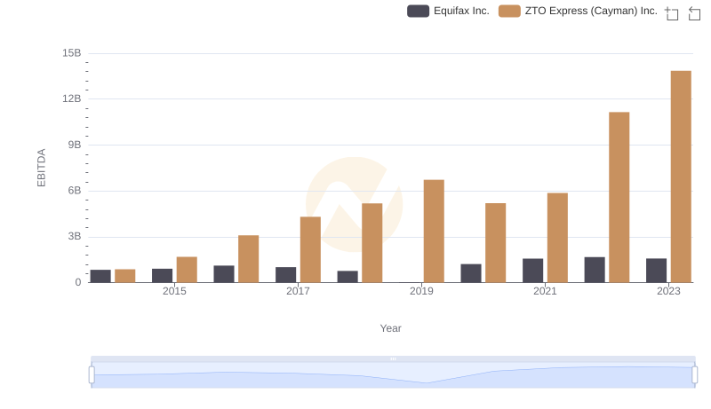Click the Equifax bar for 2020
Image resolution: width=711 pixels, height=409 pixels.
click(471, 273)
